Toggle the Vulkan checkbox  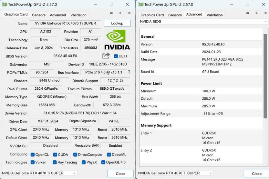pyautogui.click(x=32, y=162)
